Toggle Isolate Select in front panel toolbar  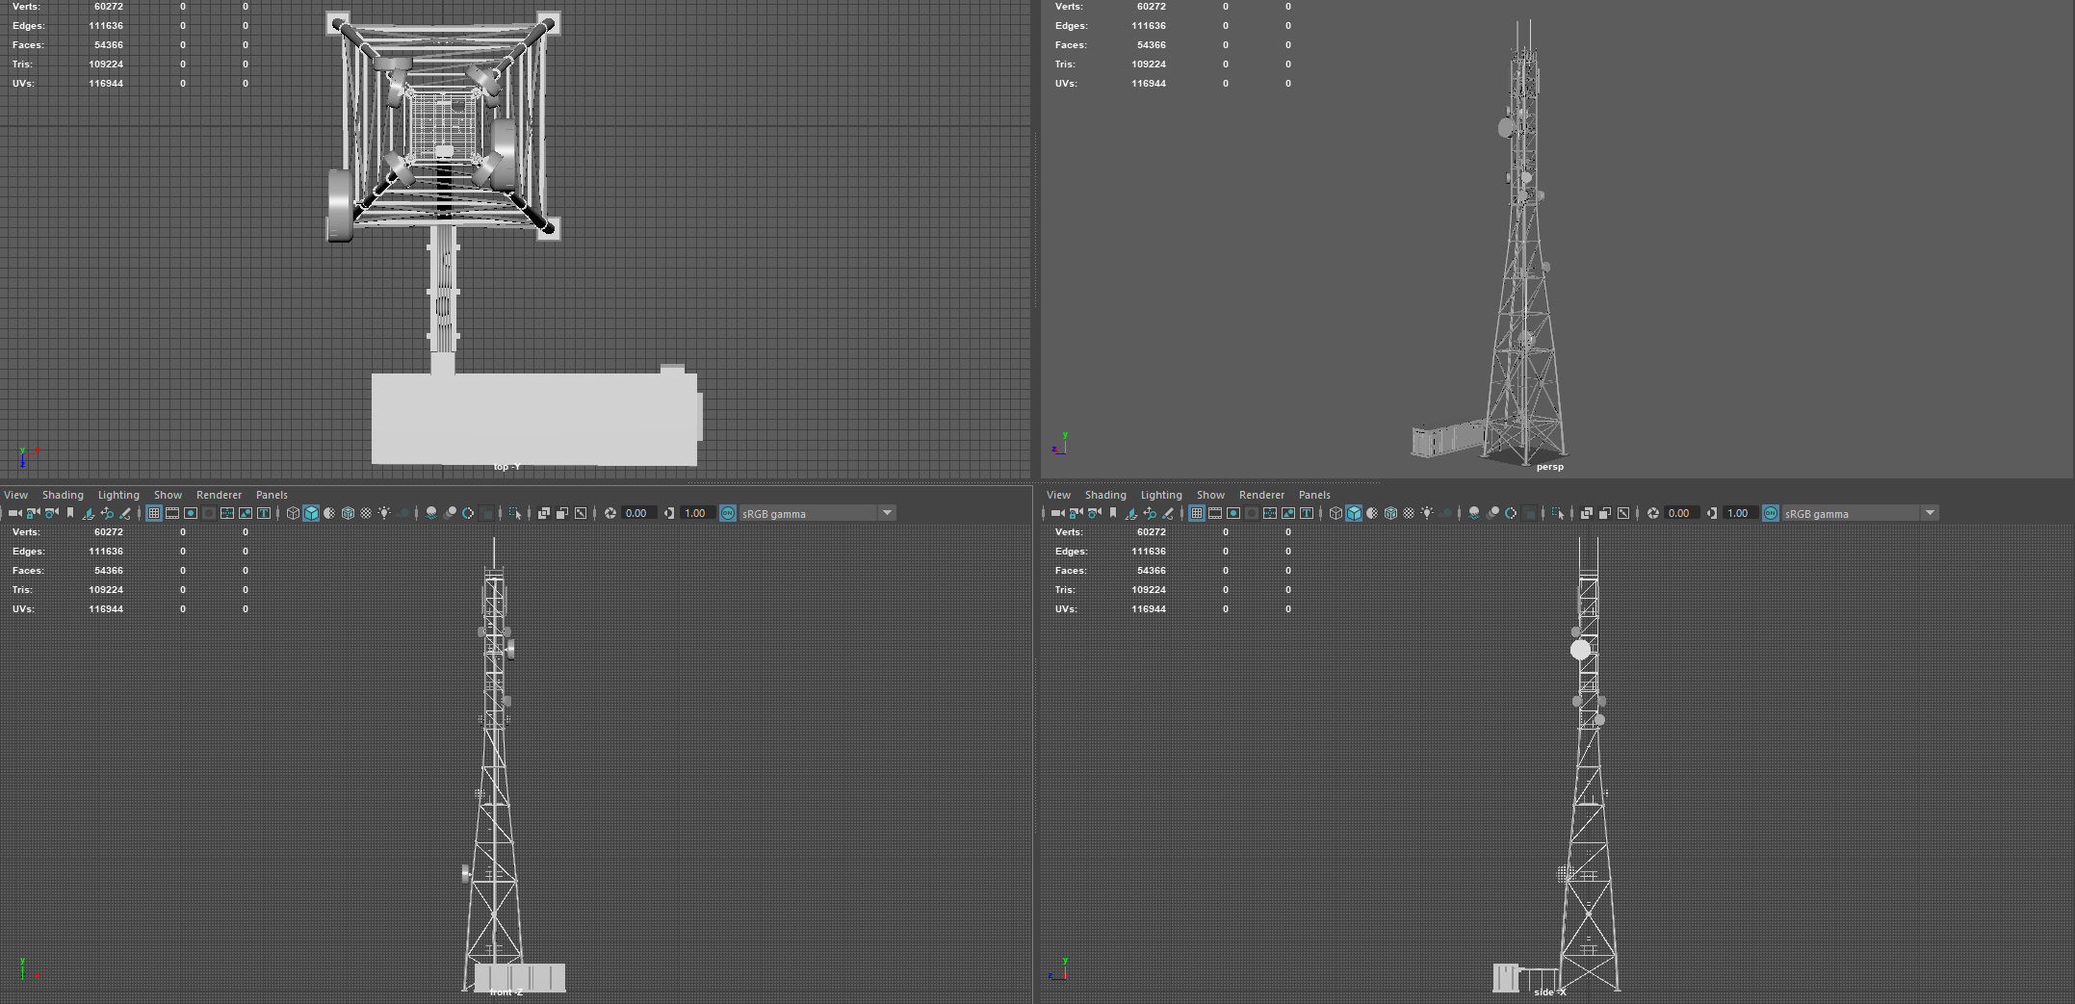click(515, 513)
